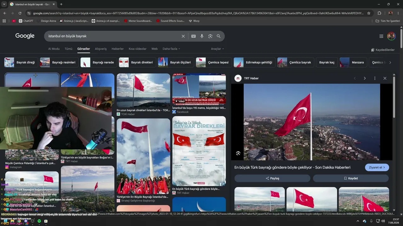The width and height of the screenshot is (403, 226).
Task: Filter by the 'Bayrak direği' chip
Action: (x=21, y=62)
